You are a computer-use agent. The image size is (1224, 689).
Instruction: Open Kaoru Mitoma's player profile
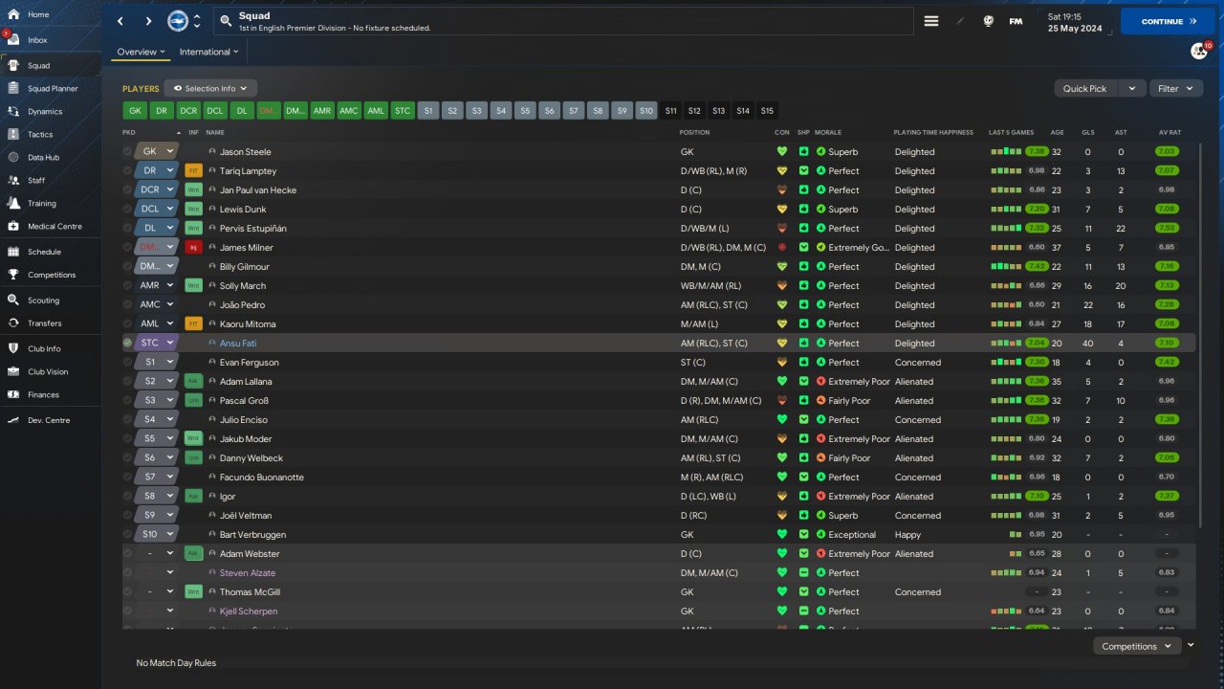pos(250,324)
